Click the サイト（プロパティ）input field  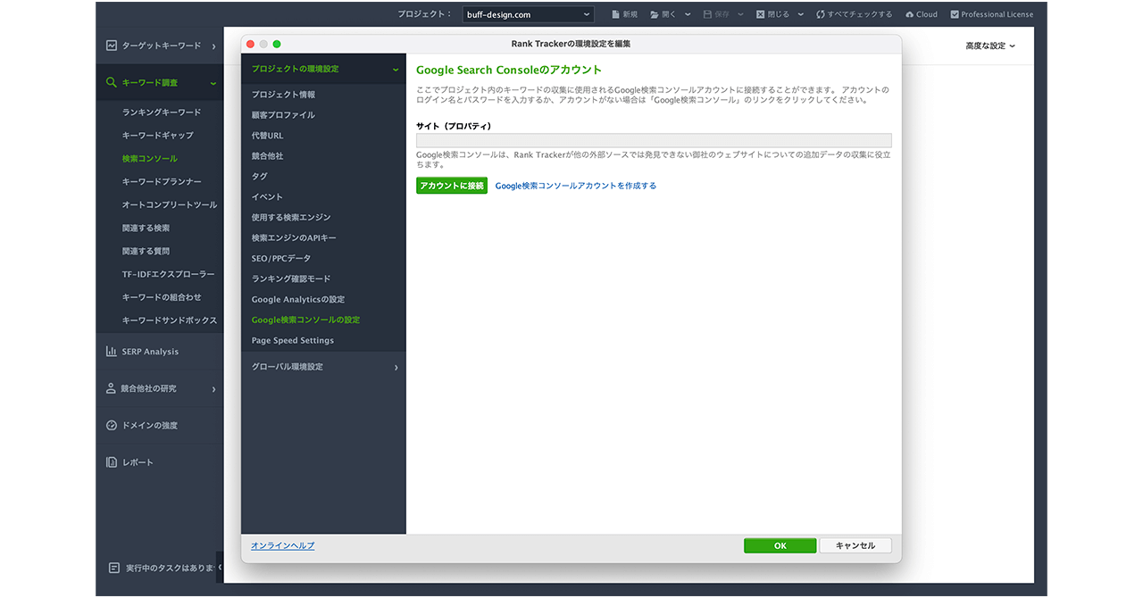click(654, 140)
